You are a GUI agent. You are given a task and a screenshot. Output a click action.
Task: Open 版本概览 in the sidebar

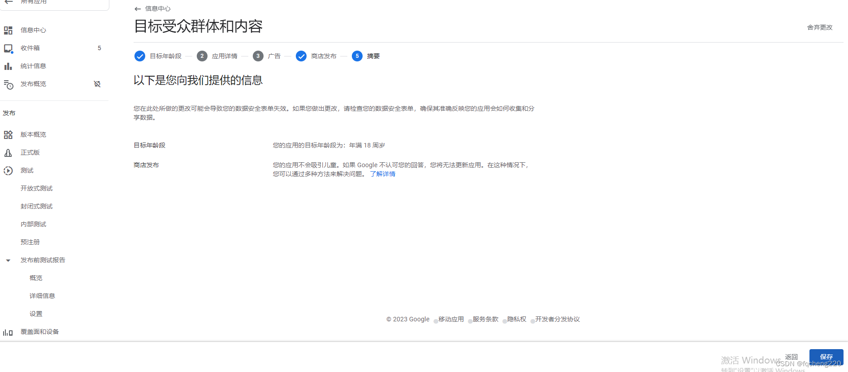(33, 134)
